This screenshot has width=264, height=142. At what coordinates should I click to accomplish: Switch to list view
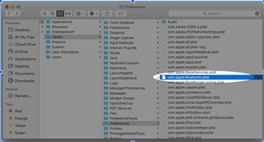pyautogui.click(x=52, y=13)
